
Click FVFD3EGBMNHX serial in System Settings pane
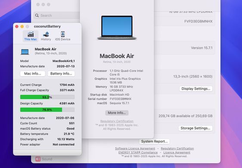click(x=199, y=21)
